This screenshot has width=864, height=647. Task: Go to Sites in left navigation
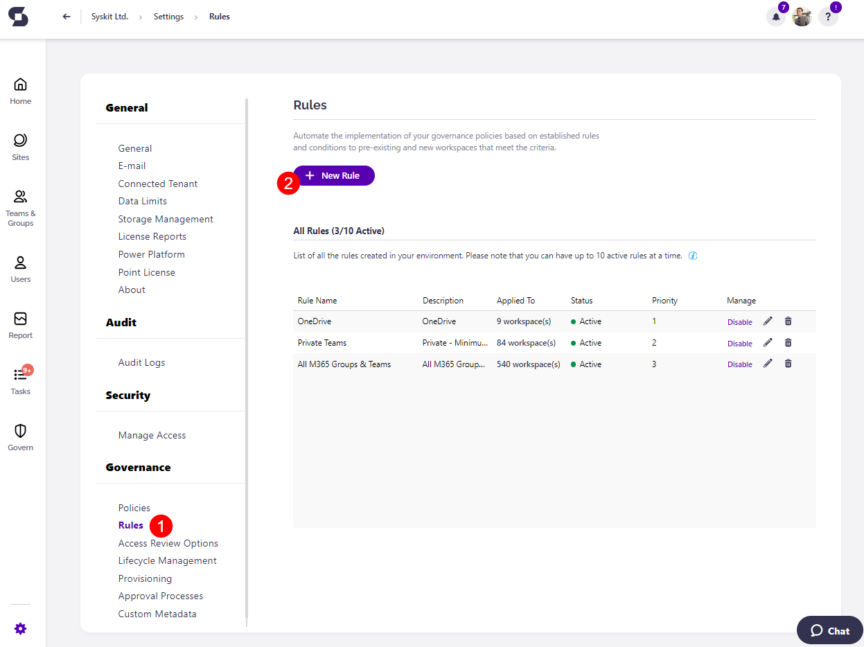(21, 141)
